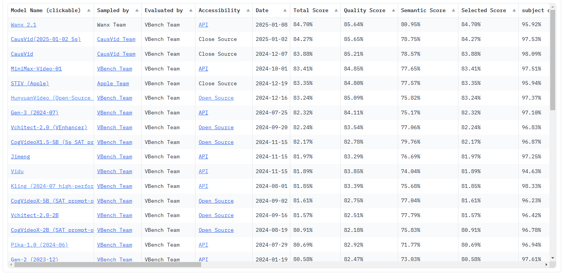Sort by Accessibility column arrow
Screen dimensions: 562x275
click(248, 11)
